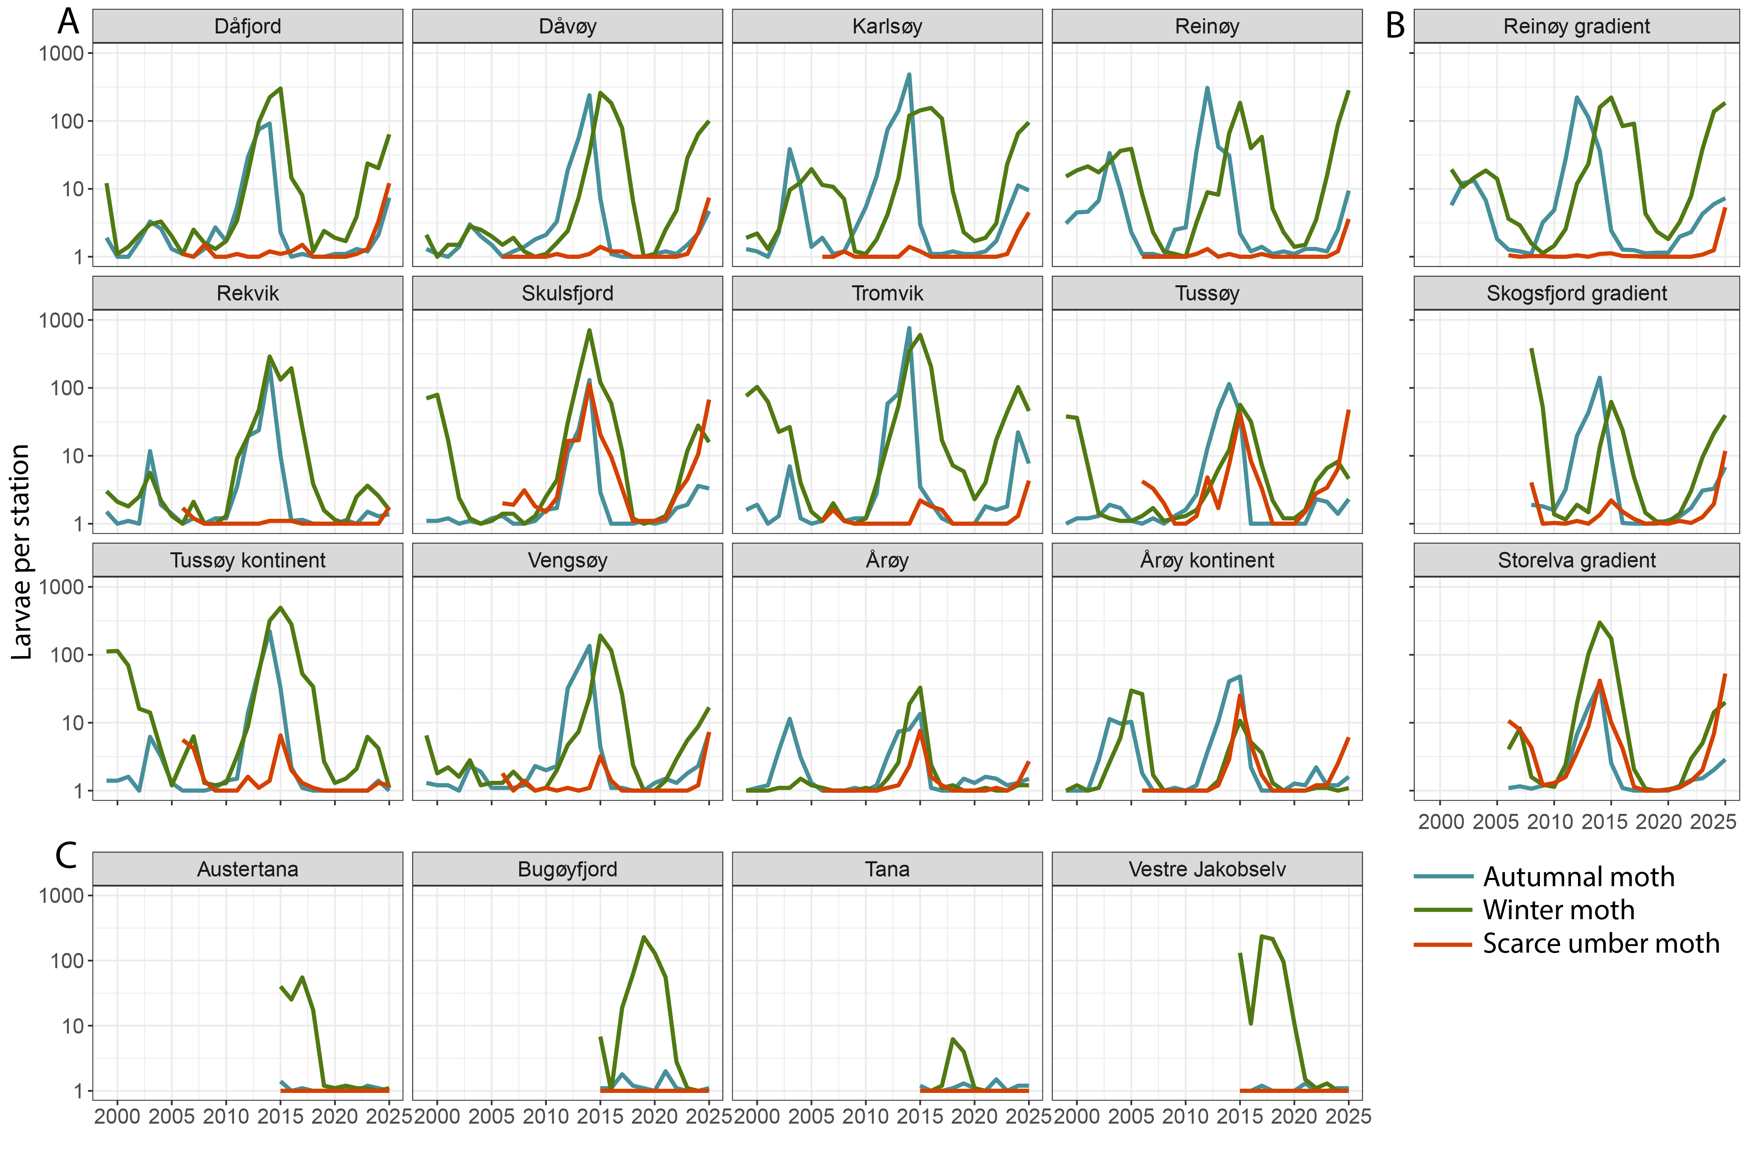Click the Austertana panel title
Image resolution: width=1749 pixels, height=1166 pixels.
click(248, 869)
